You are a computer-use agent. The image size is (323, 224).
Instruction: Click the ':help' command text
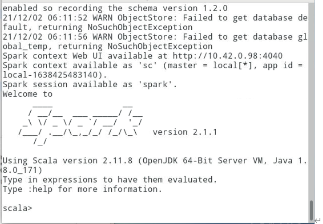[x=40, y=189]
